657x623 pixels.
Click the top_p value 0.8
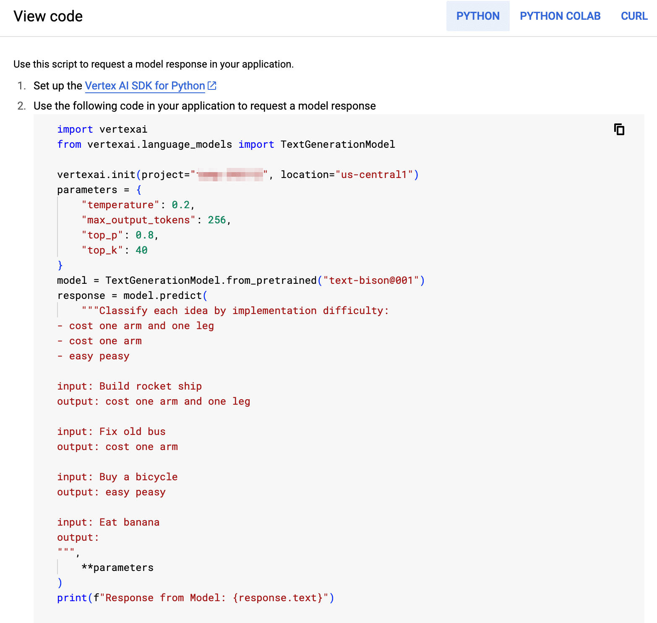145,235
